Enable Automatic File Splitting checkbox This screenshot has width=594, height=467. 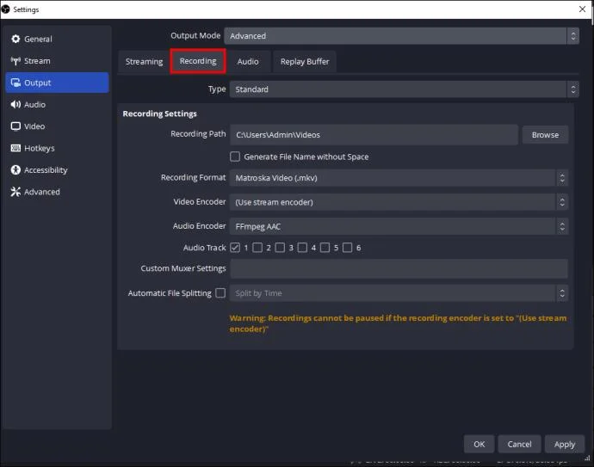point(220,293)
